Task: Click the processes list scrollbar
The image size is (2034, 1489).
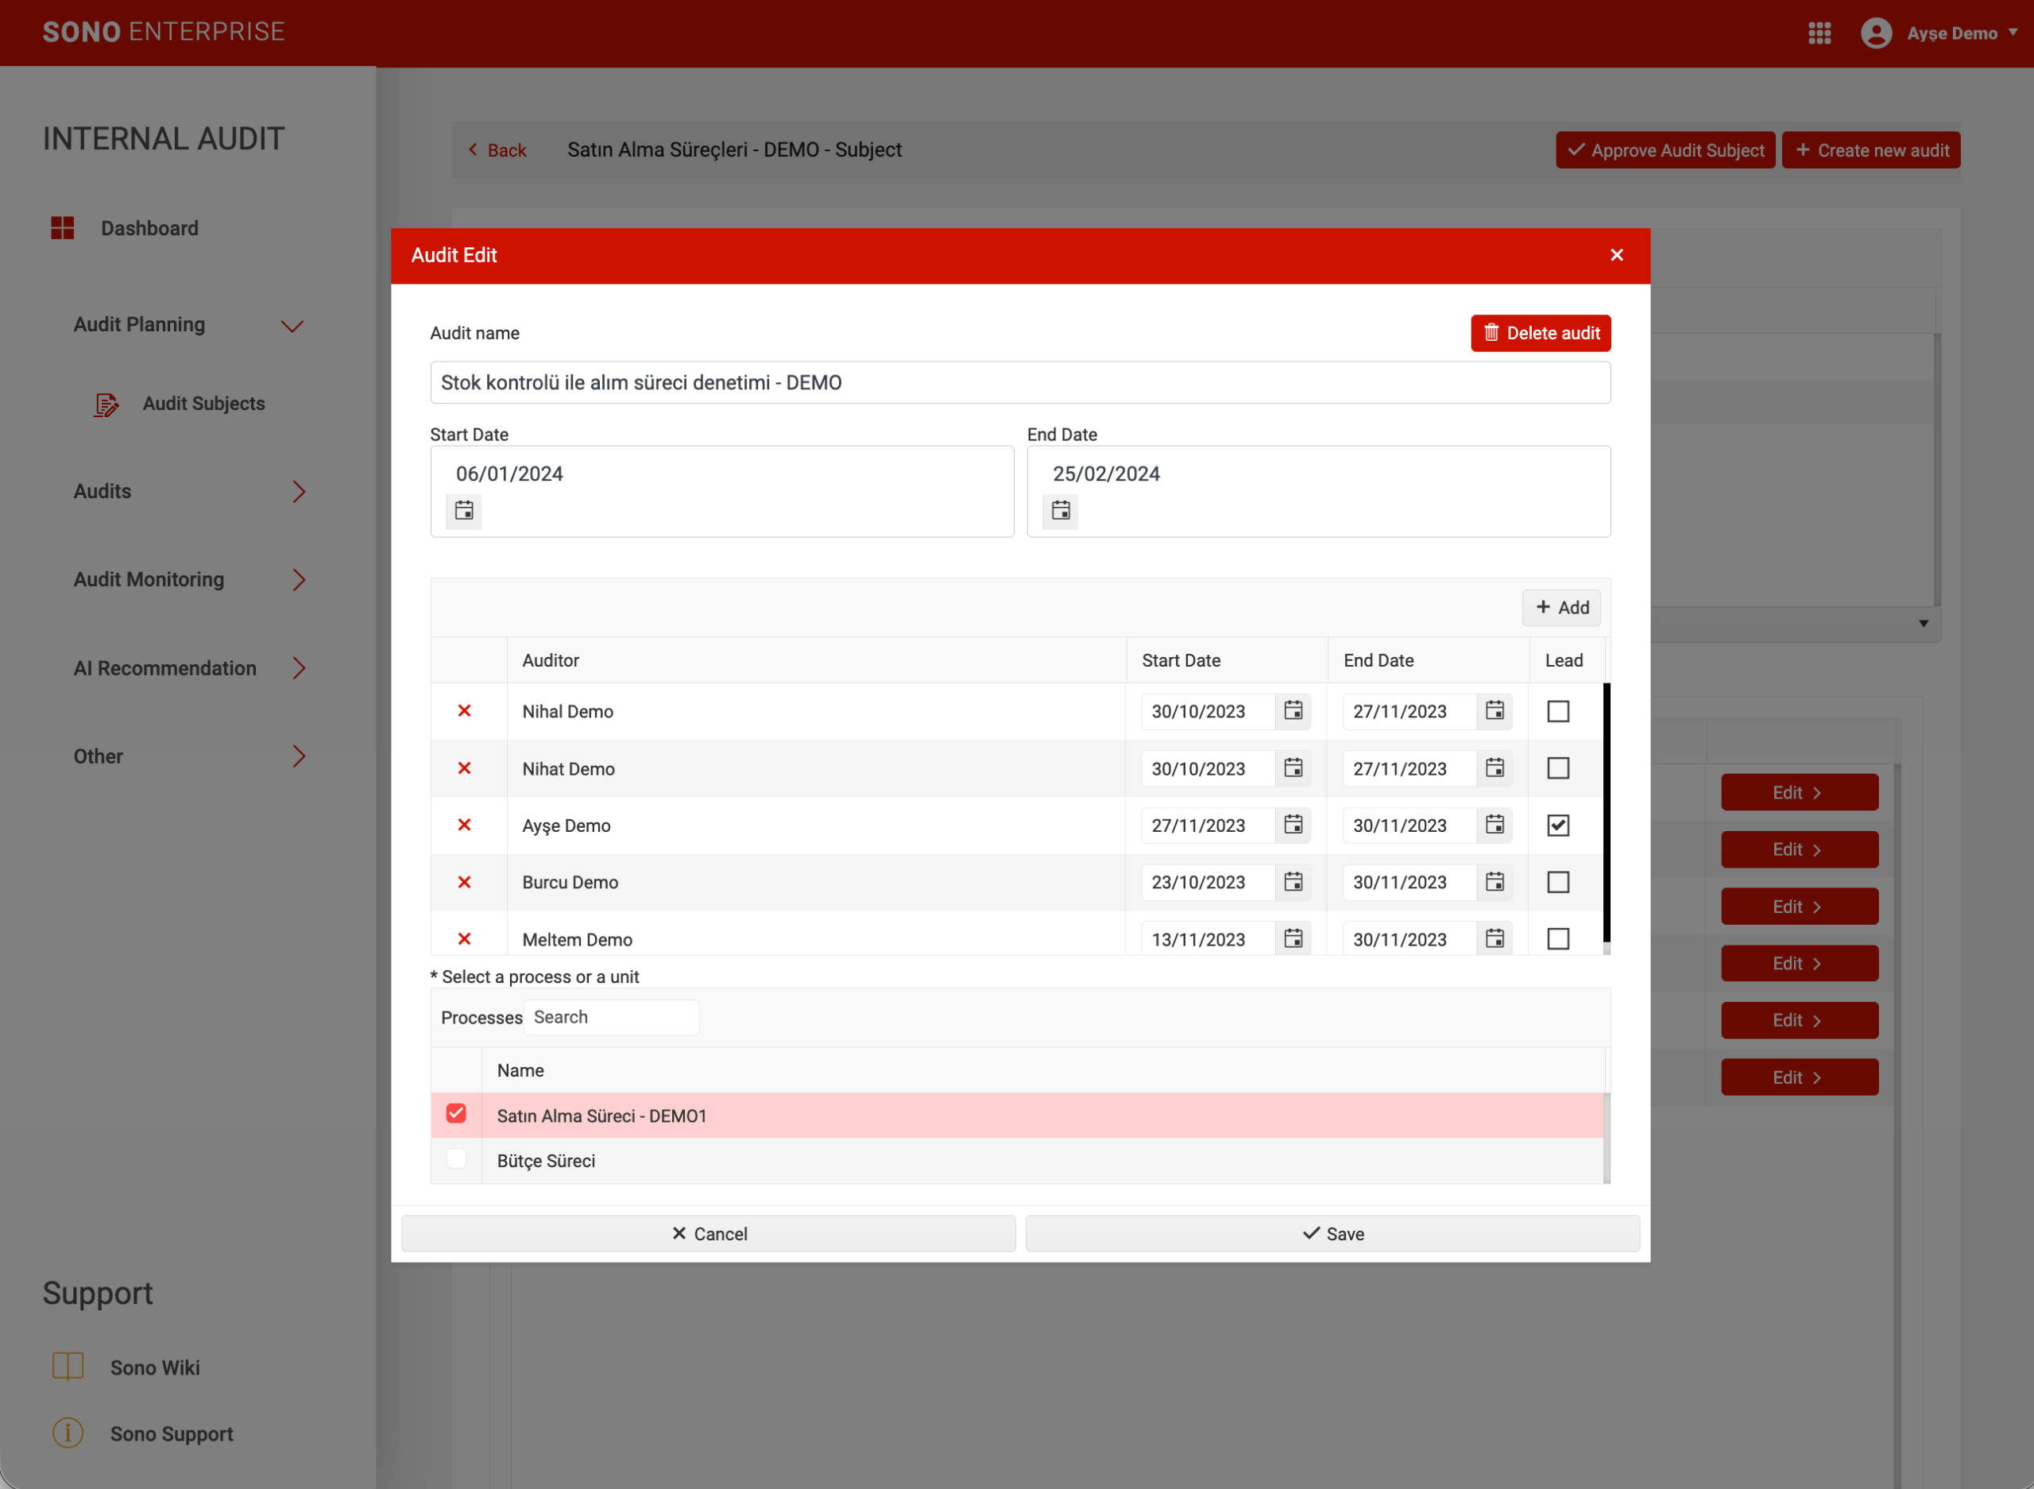Action: pyautogui.click(x=1607, y=1138)
